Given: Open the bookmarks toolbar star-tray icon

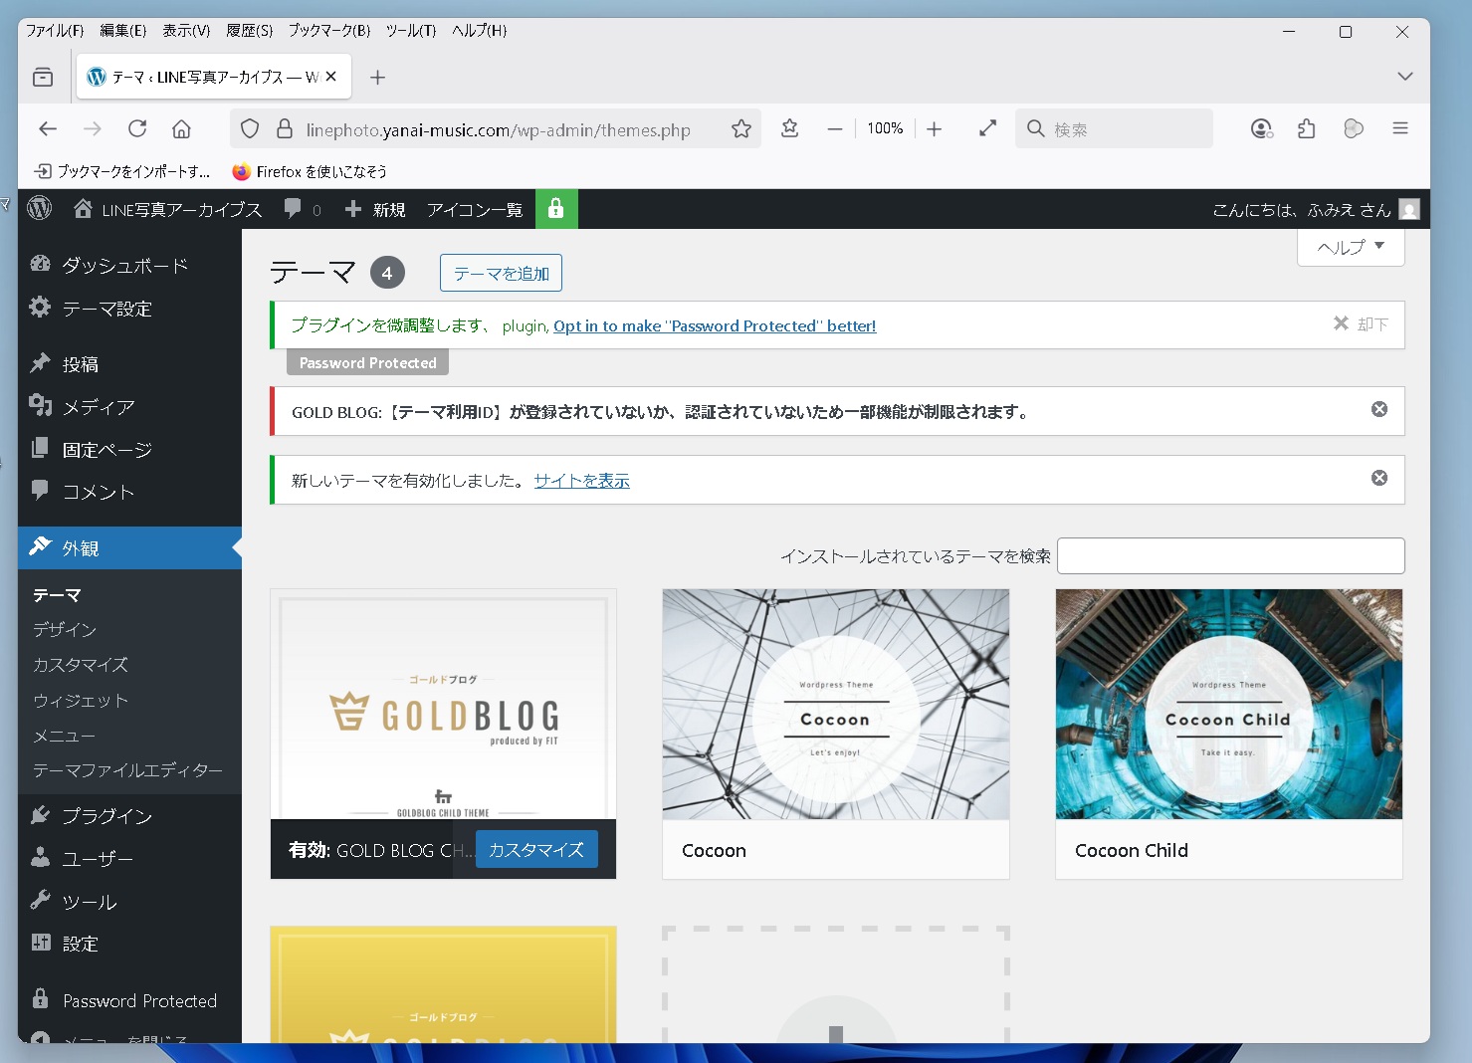Looking at the screenshot, I should [x=790, y=128].
